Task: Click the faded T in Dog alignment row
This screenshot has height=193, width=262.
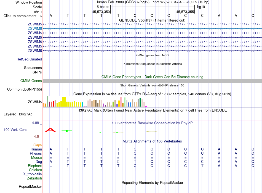Action: [x=135, y=162]
